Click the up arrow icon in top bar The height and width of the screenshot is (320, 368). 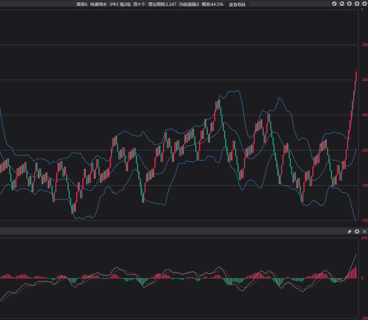(x=349, y=4)
